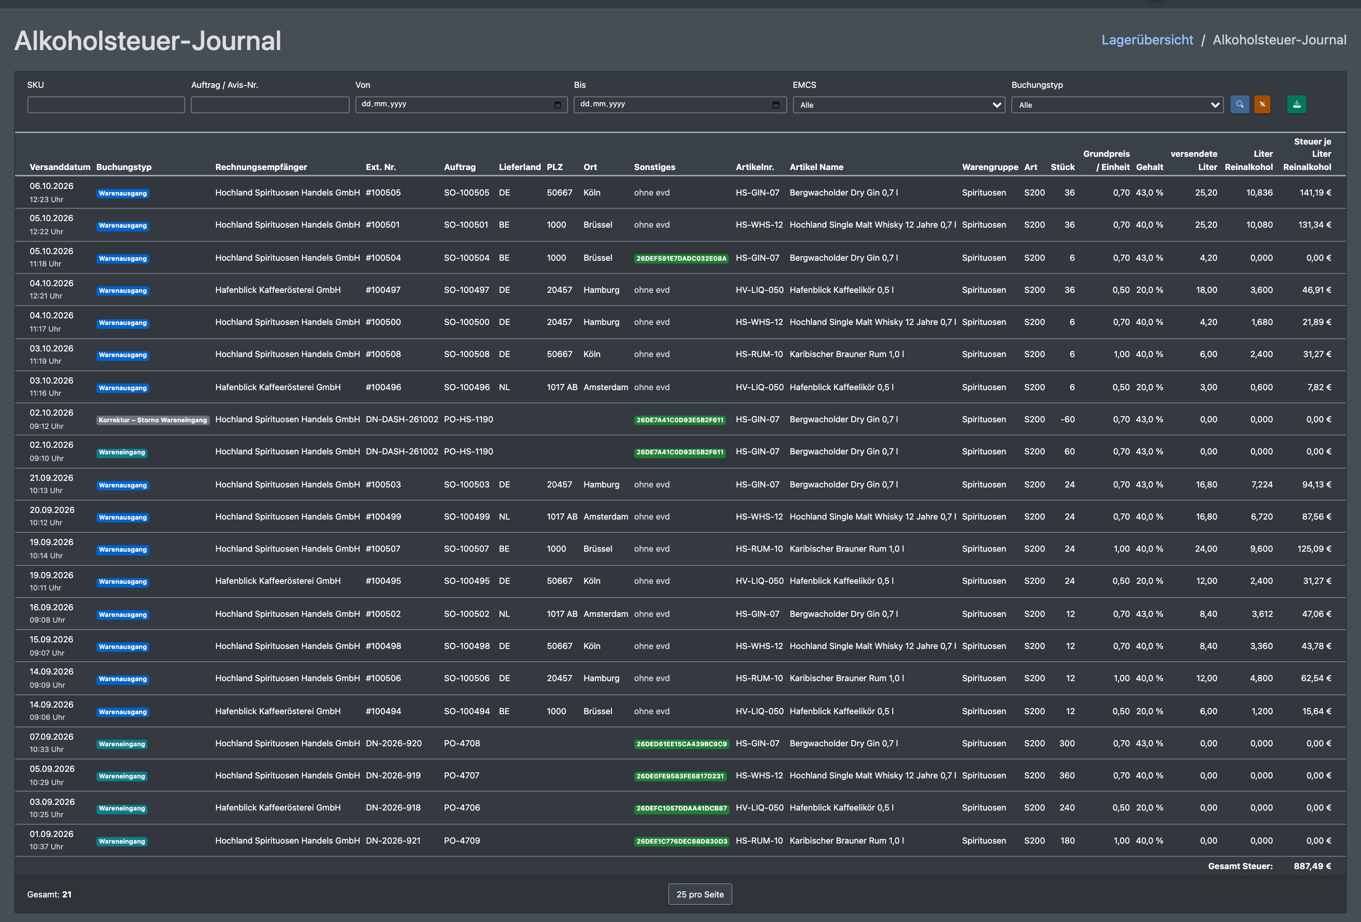Click order number SO-100499

[x=466, y=516]
